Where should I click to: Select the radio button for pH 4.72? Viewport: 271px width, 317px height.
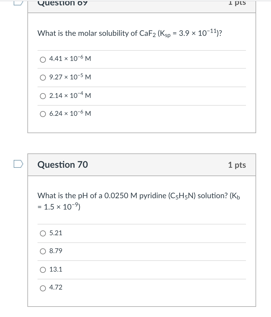click(x=43, y=288)
